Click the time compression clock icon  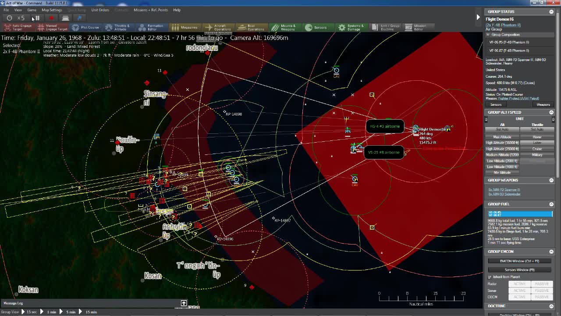[9, 18]
